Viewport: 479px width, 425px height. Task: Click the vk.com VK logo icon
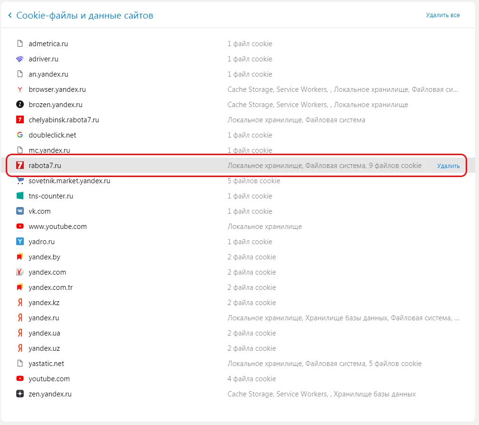[20, 211]
